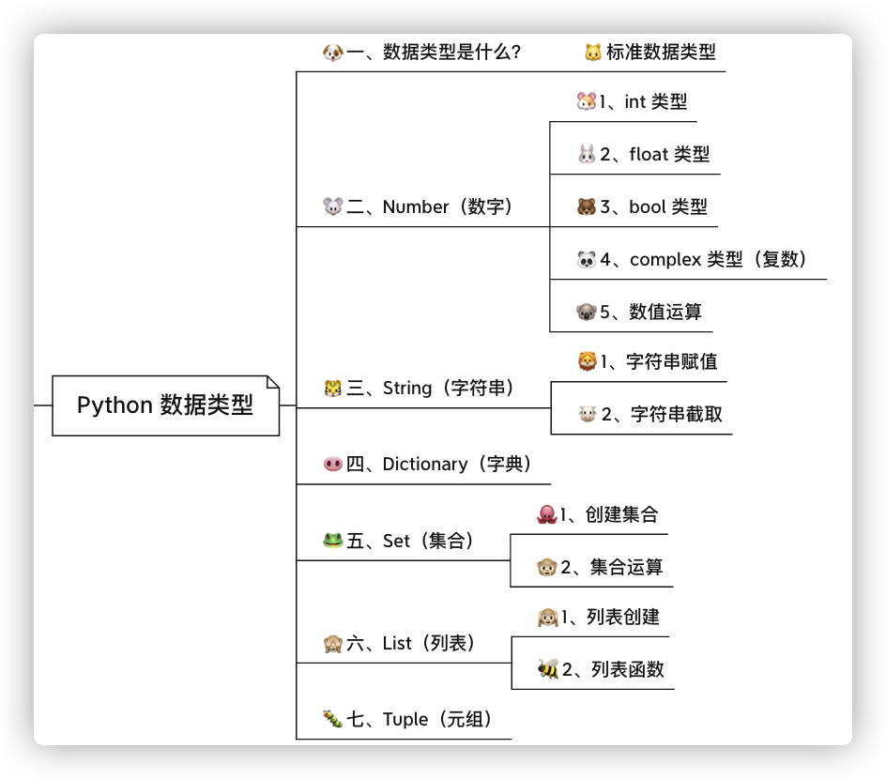886x779 pixels.
Task: Select the root node Python 数据类型
Action: coord(165,405)
